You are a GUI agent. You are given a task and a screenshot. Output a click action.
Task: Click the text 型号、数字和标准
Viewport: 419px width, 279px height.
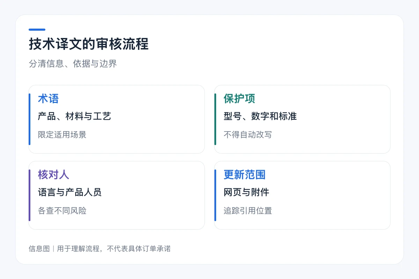pos(260,116)
